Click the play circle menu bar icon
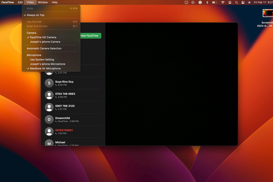 click(193, 3)
